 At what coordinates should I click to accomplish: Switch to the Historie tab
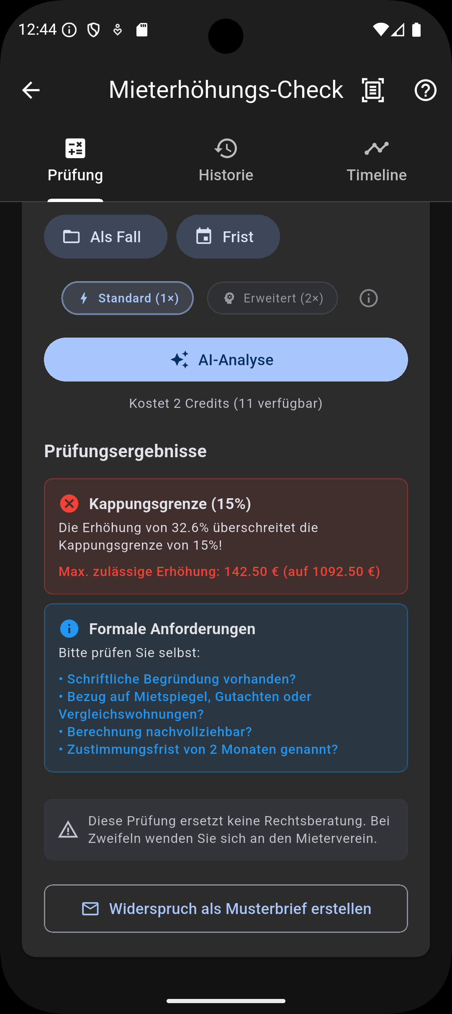226,175
